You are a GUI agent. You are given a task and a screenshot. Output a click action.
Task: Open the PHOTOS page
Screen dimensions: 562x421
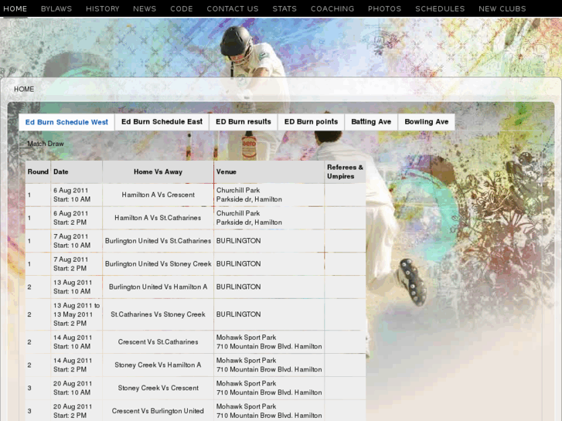pos(384,8)
